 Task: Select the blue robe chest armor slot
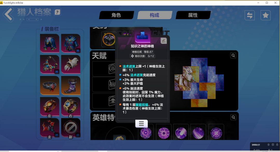[x=71, y=43]
